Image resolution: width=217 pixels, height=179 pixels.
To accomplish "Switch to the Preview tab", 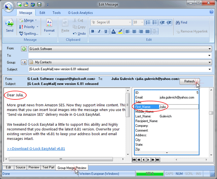I will click(34, 167).
